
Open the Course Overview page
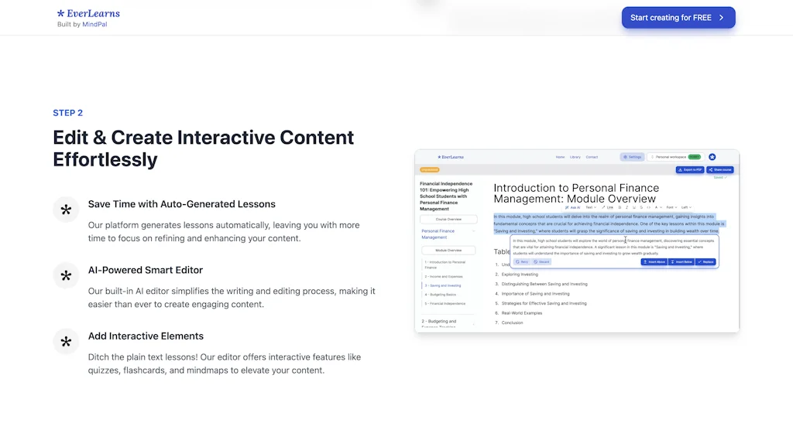coord(448,219)
